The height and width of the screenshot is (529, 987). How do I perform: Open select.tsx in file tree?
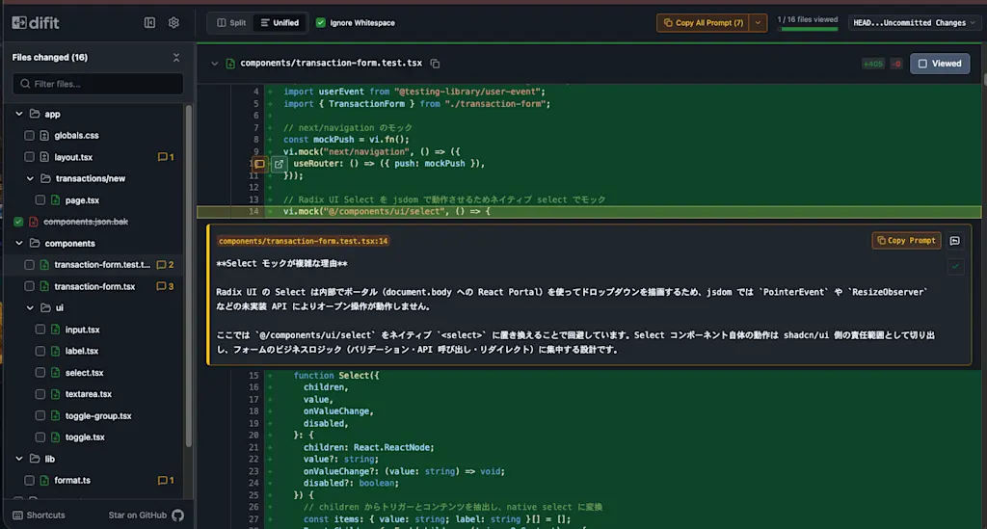coord(84,373)
